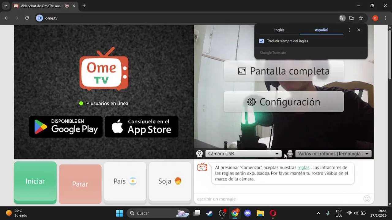The width and height of the screenshot is (392, 220).
Task: Go back with browser back arrow
Action: coord(6,18)
